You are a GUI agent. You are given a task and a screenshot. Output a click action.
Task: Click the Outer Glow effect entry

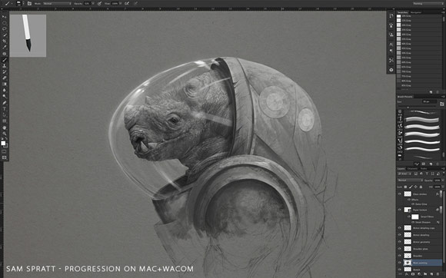click(x=421, y=204)
